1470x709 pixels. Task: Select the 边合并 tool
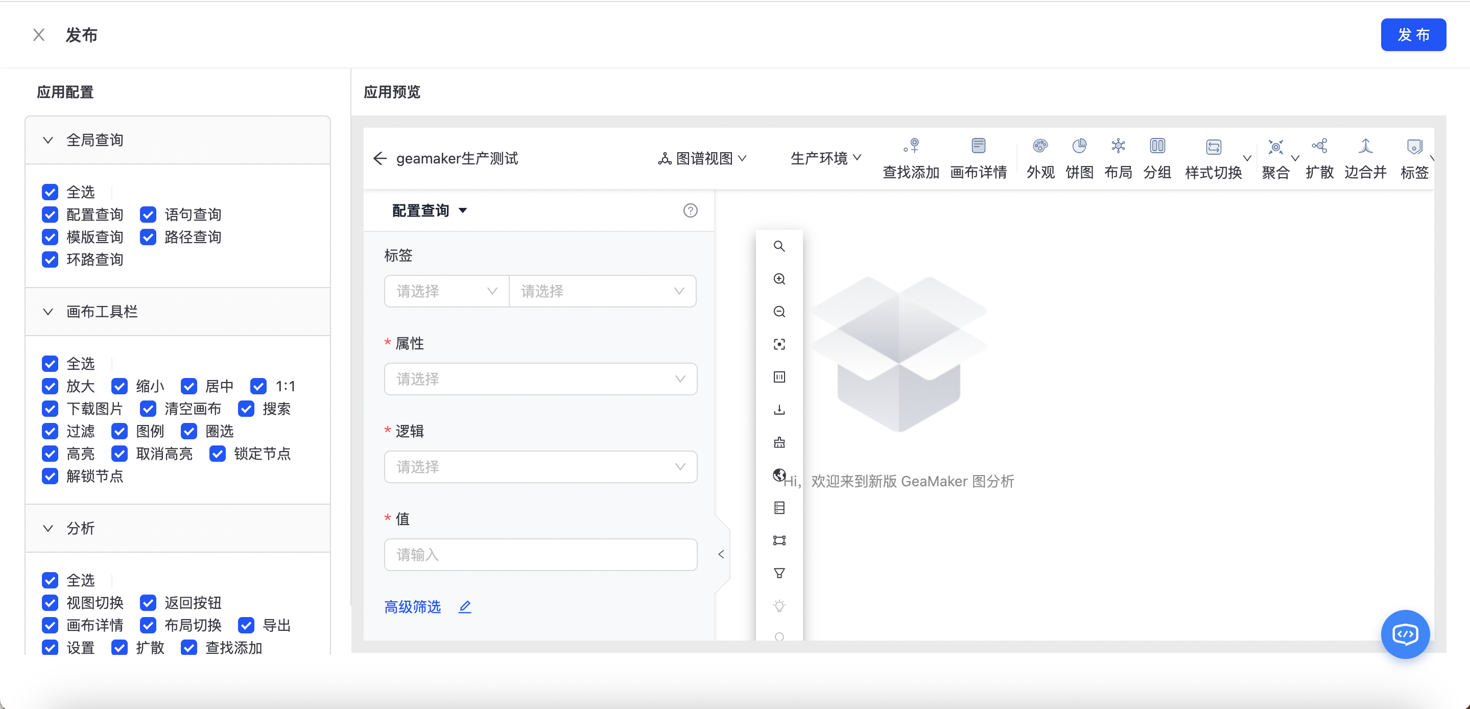[x=1365, y=158]
